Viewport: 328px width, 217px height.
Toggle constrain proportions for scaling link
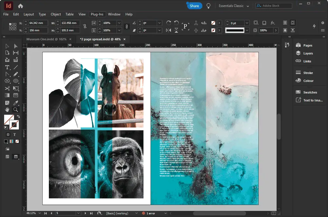[x=127, y=27]
